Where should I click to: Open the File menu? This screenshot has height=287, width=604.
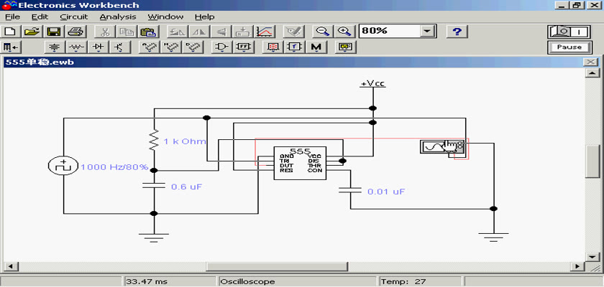12,17
